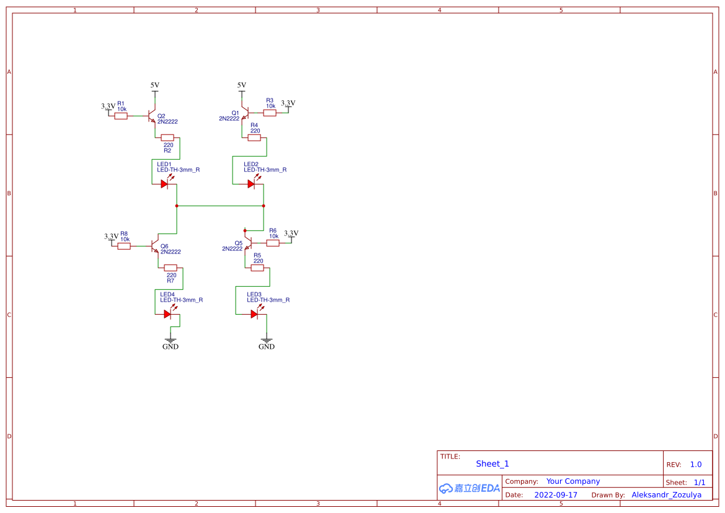
Task: Click the Aleksandr_Zozulya drawn-by name
Action: coord(667,494)
